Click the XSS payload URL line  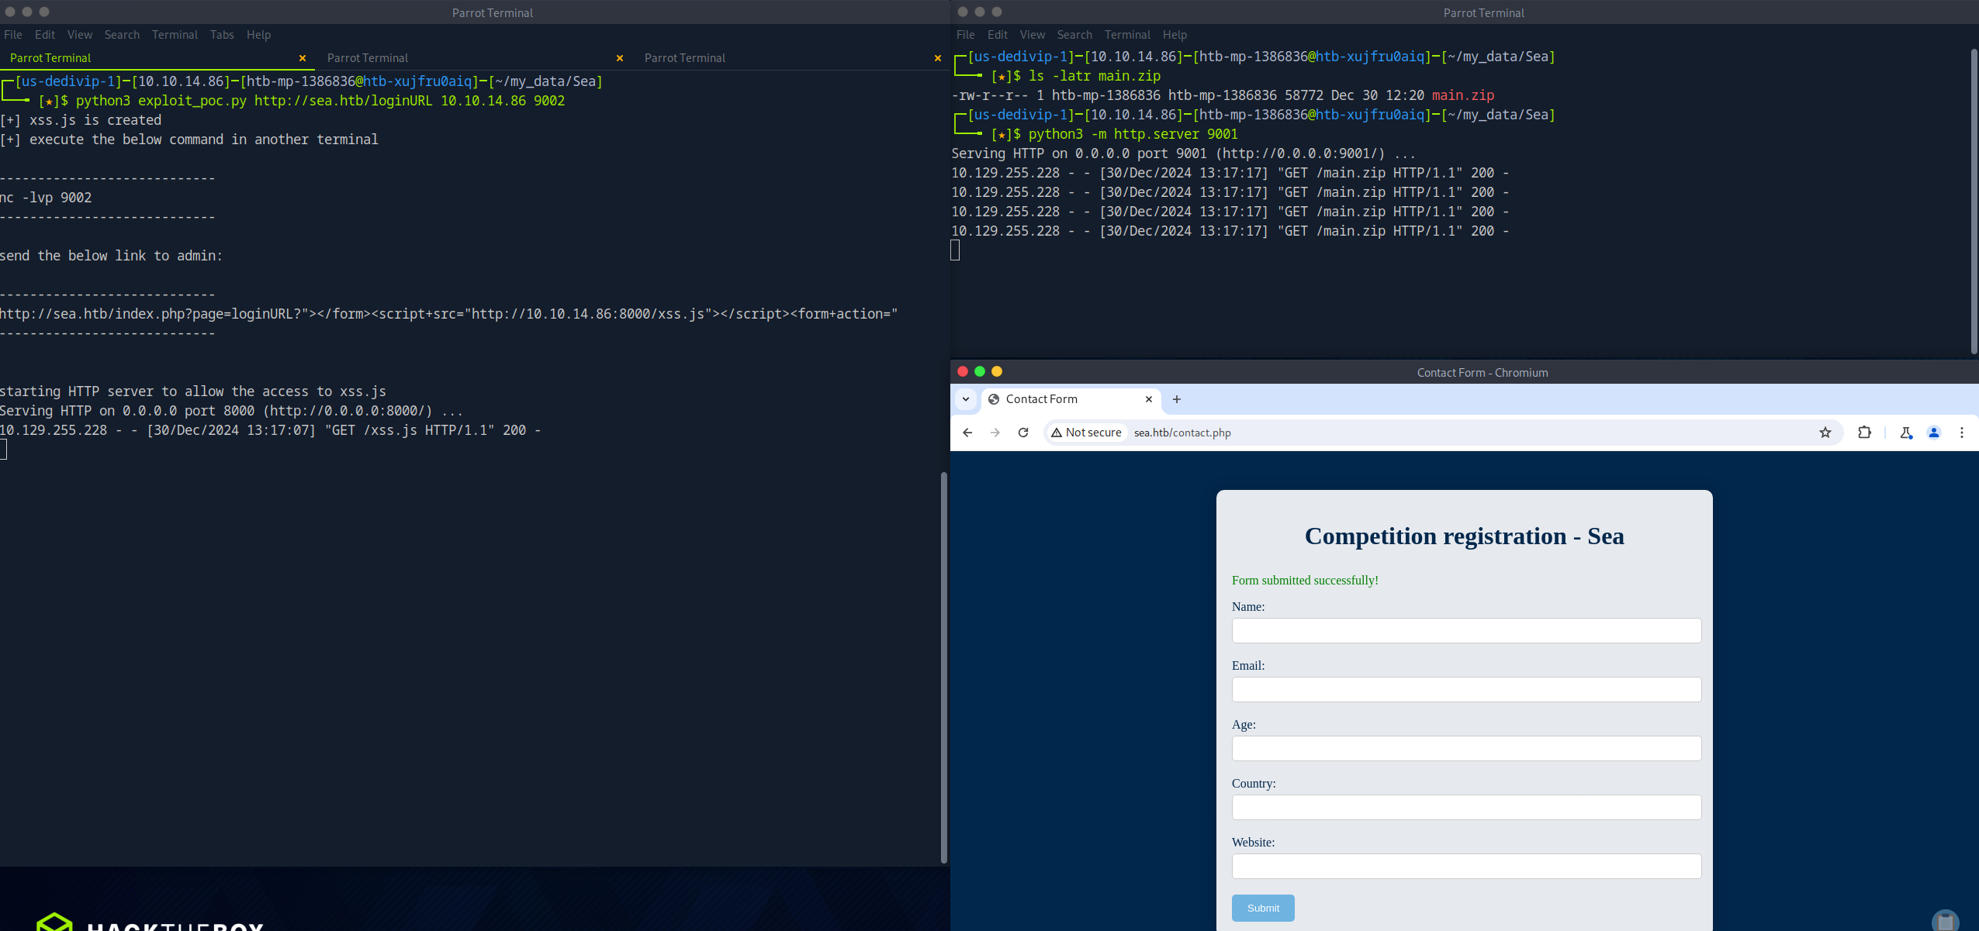[448, 314]
